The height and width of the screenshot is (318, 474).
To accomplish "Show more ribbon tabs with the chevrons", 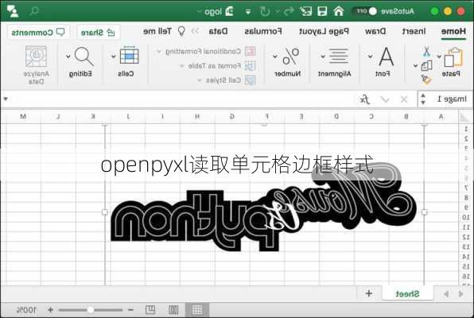I will pyautogui.click(x=195, y=31).
